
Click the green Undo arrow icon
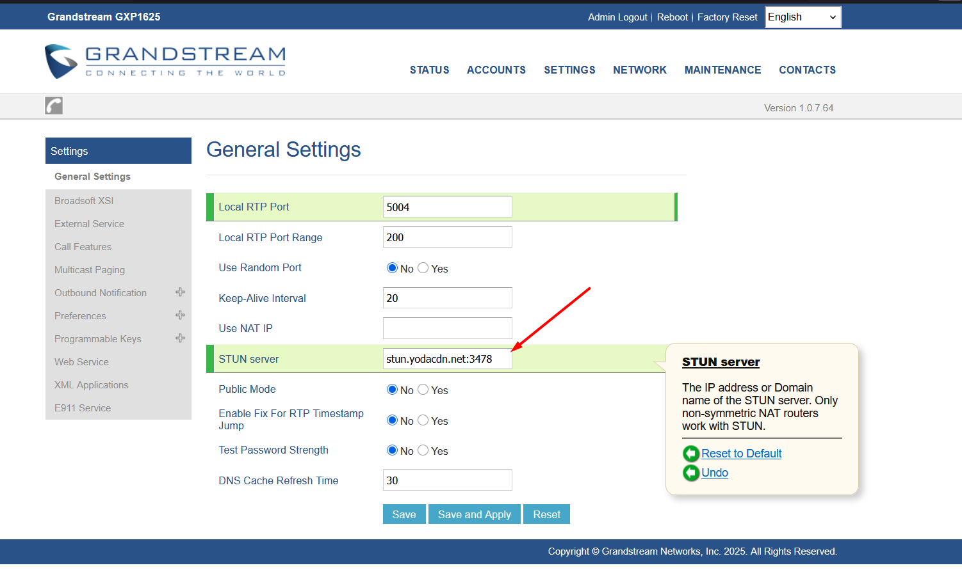pyautogui.click(x=691, y=473)
